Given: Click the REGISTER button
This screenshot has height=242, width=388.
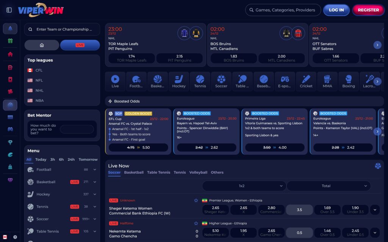Looking at the screenshot, I should point(368,10).
